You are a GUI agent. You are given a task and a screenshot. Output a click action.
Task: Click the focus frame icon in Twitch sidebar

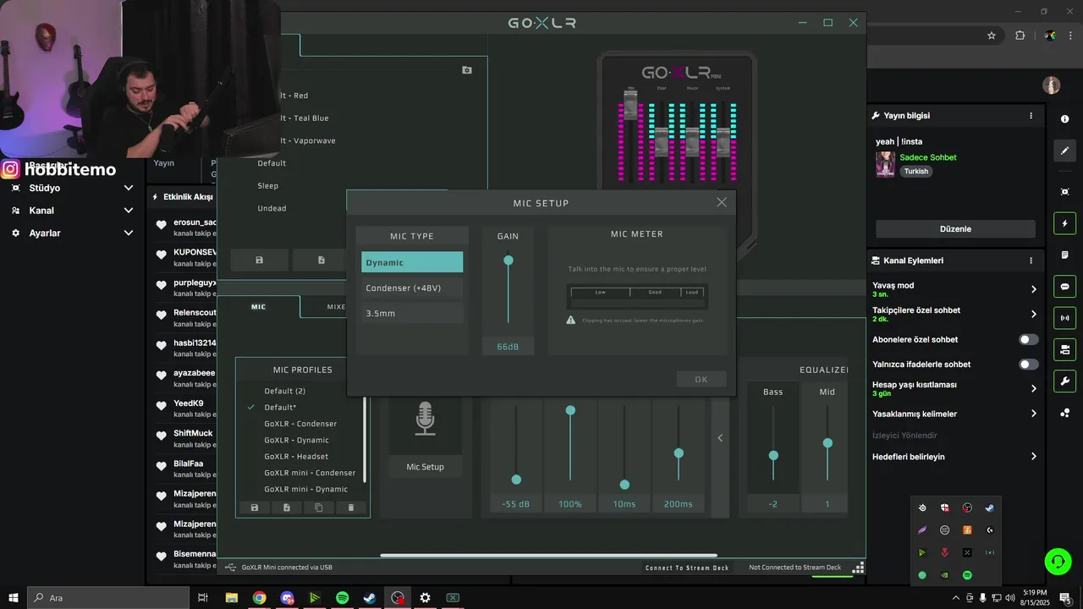1064,192
